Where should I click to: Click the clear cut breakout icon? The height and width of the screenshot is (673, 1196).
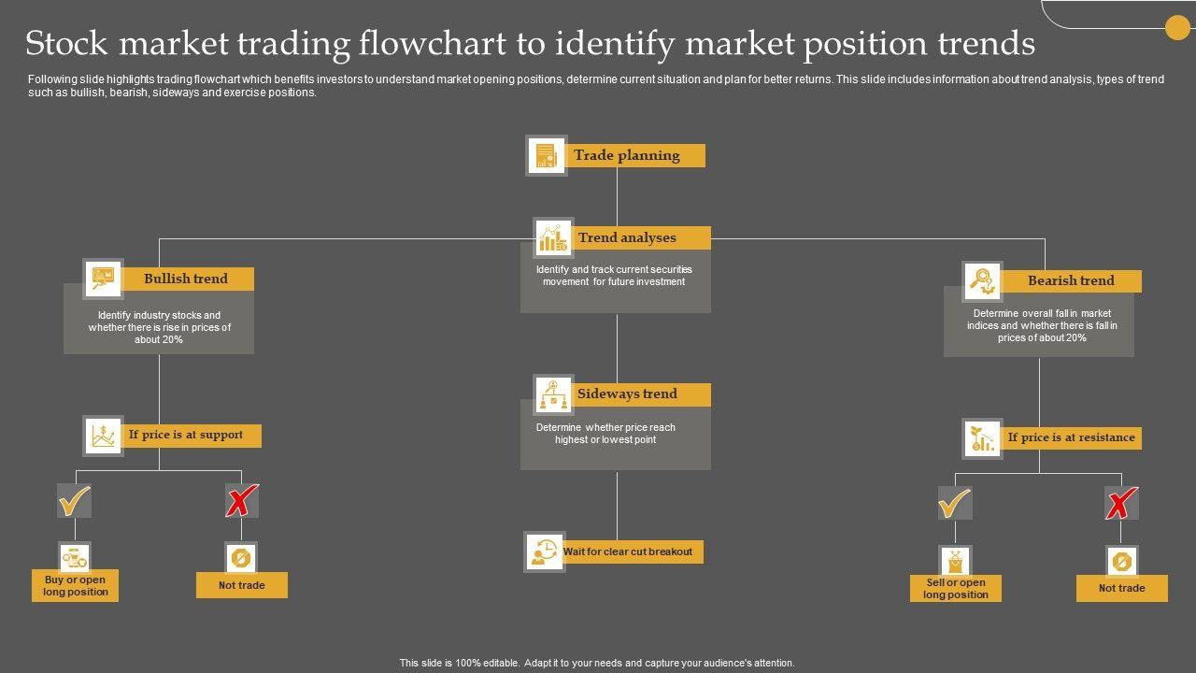544,552
